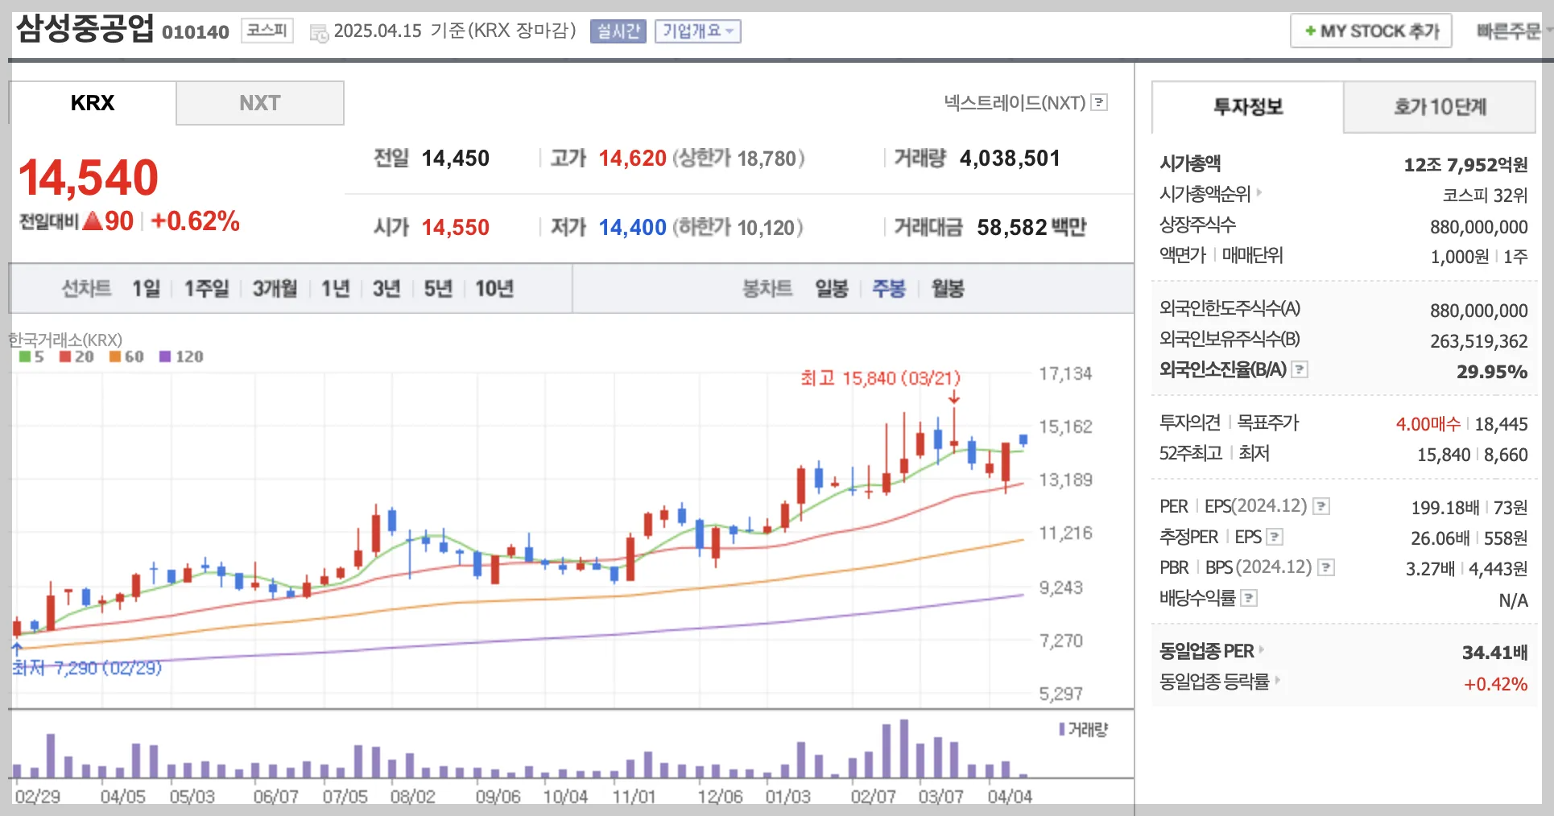Click the 코스피 market badge
Image resolution: width=1554 pixels, height=816 pixels.
(x=267, y=31)
